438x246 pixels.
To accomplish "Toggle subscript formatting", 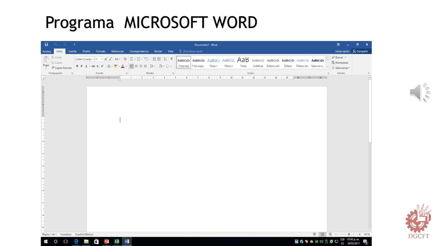I will click(x=98, y=66).
